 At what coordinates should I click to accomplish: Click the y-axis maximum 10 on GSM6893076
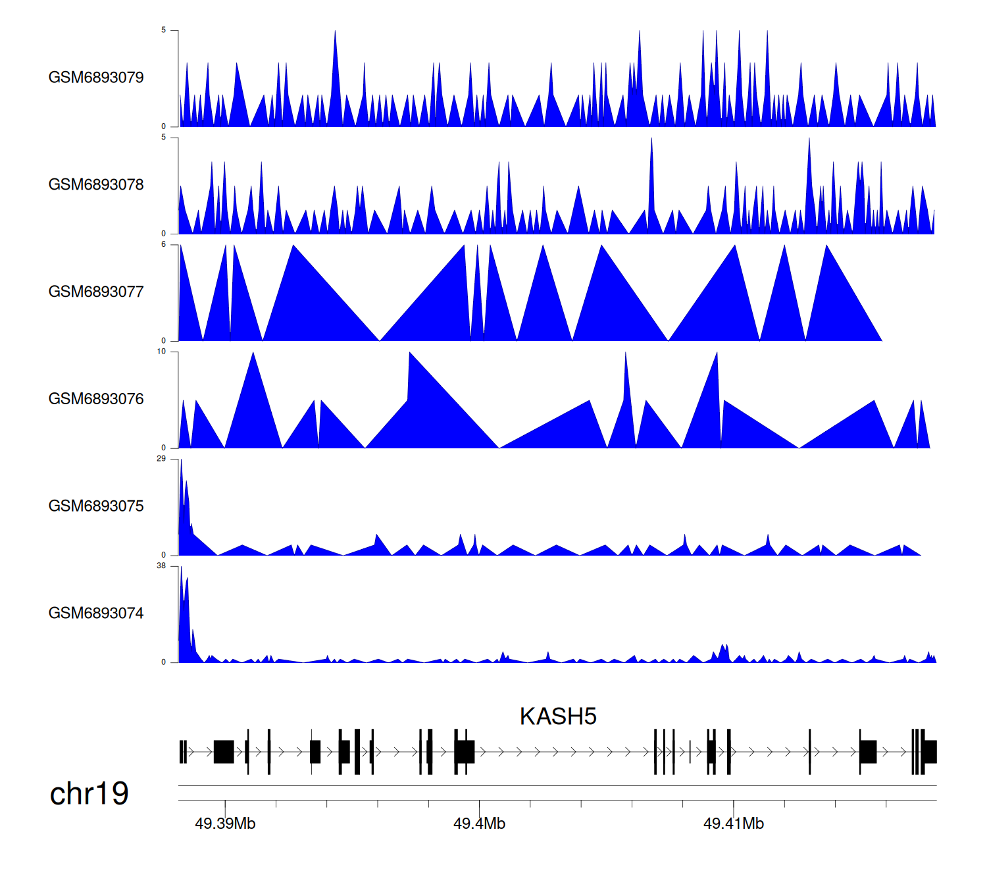click(x=161, y=352)
